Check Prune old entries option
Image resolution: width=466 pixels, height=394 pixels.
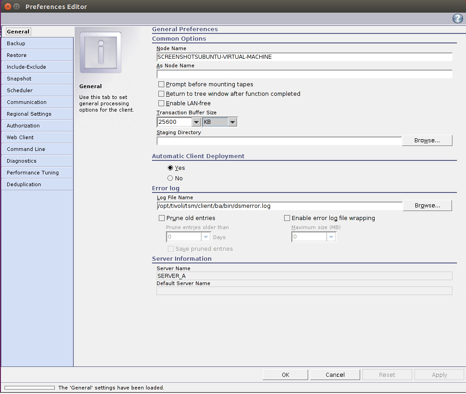pyautogui.click(x=162, y=218)
